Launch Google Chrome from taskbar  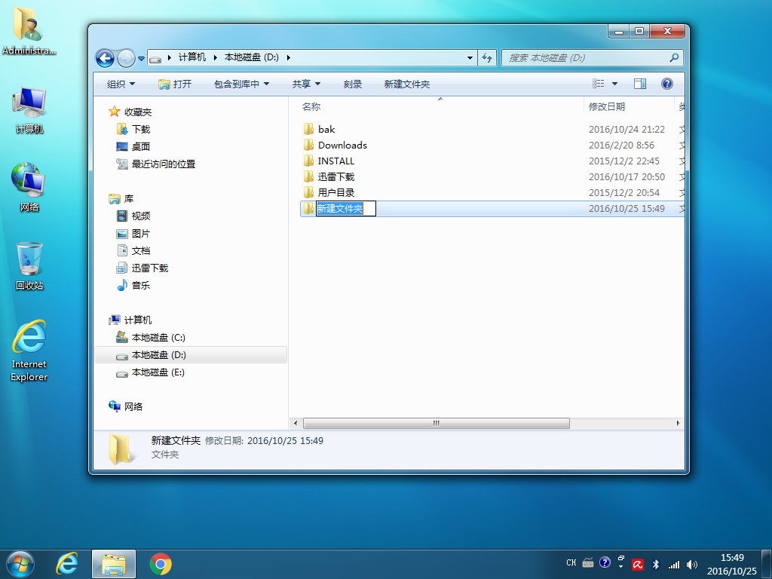coord(161,564)
